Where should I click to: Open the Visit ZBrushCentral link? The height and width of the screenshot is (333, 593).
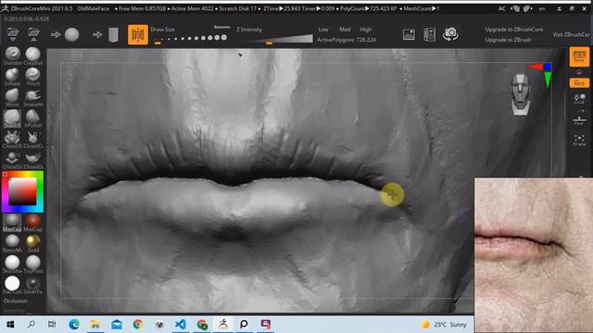tap(572, 34)
